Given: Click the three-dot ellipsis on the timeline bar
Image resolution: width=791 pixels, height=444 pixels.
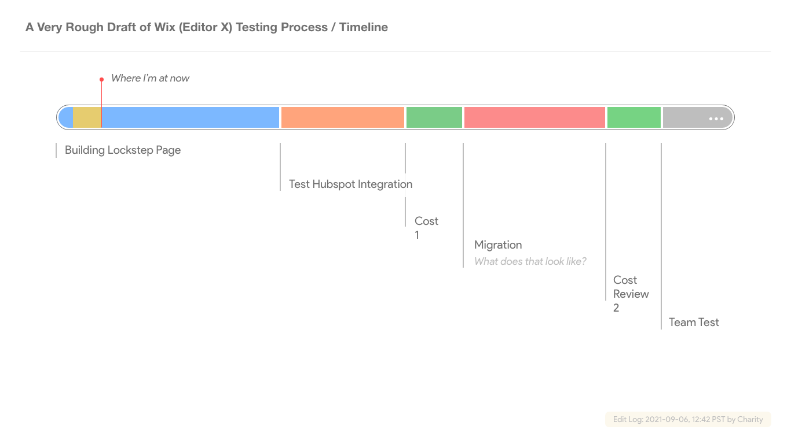Looking at the screenshot, I should pos(716,119).
